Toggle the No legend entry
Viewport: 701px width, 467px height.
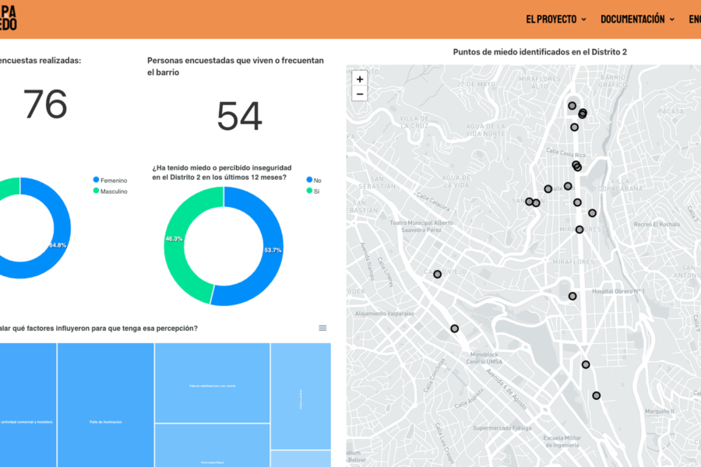coord(314,180)
